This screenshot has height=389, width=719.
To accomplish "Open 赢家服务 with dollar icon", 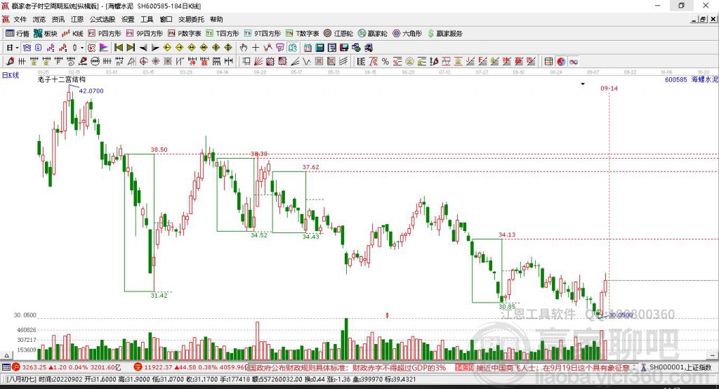I will [x=444, y=34].
